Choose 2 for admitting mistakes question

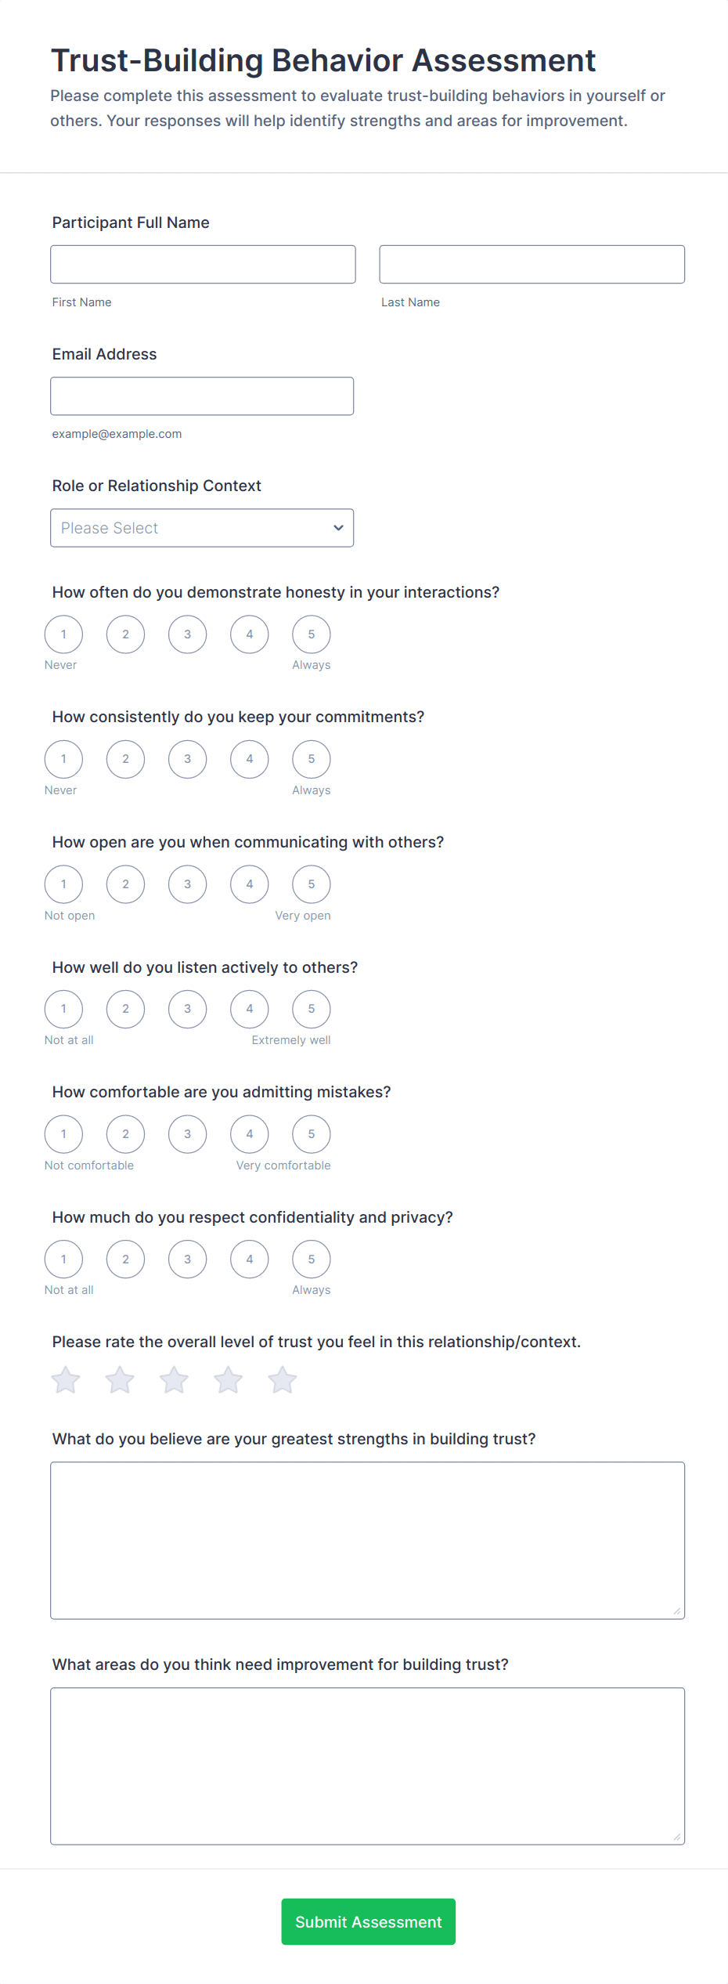[125, 1134]
